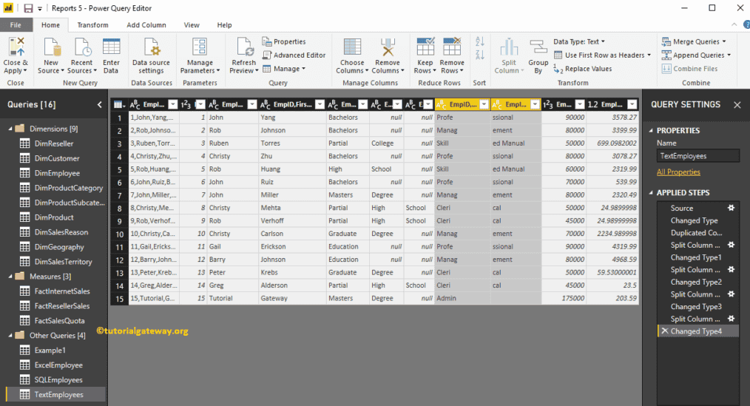Edit the query Name field TextEmployees
Screen dimensions: 750x406
pos(698,156)
